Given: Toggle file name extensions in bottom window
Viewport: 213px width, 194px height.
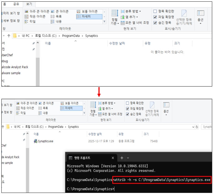Looking at the screenshot, I should [127, 109].
